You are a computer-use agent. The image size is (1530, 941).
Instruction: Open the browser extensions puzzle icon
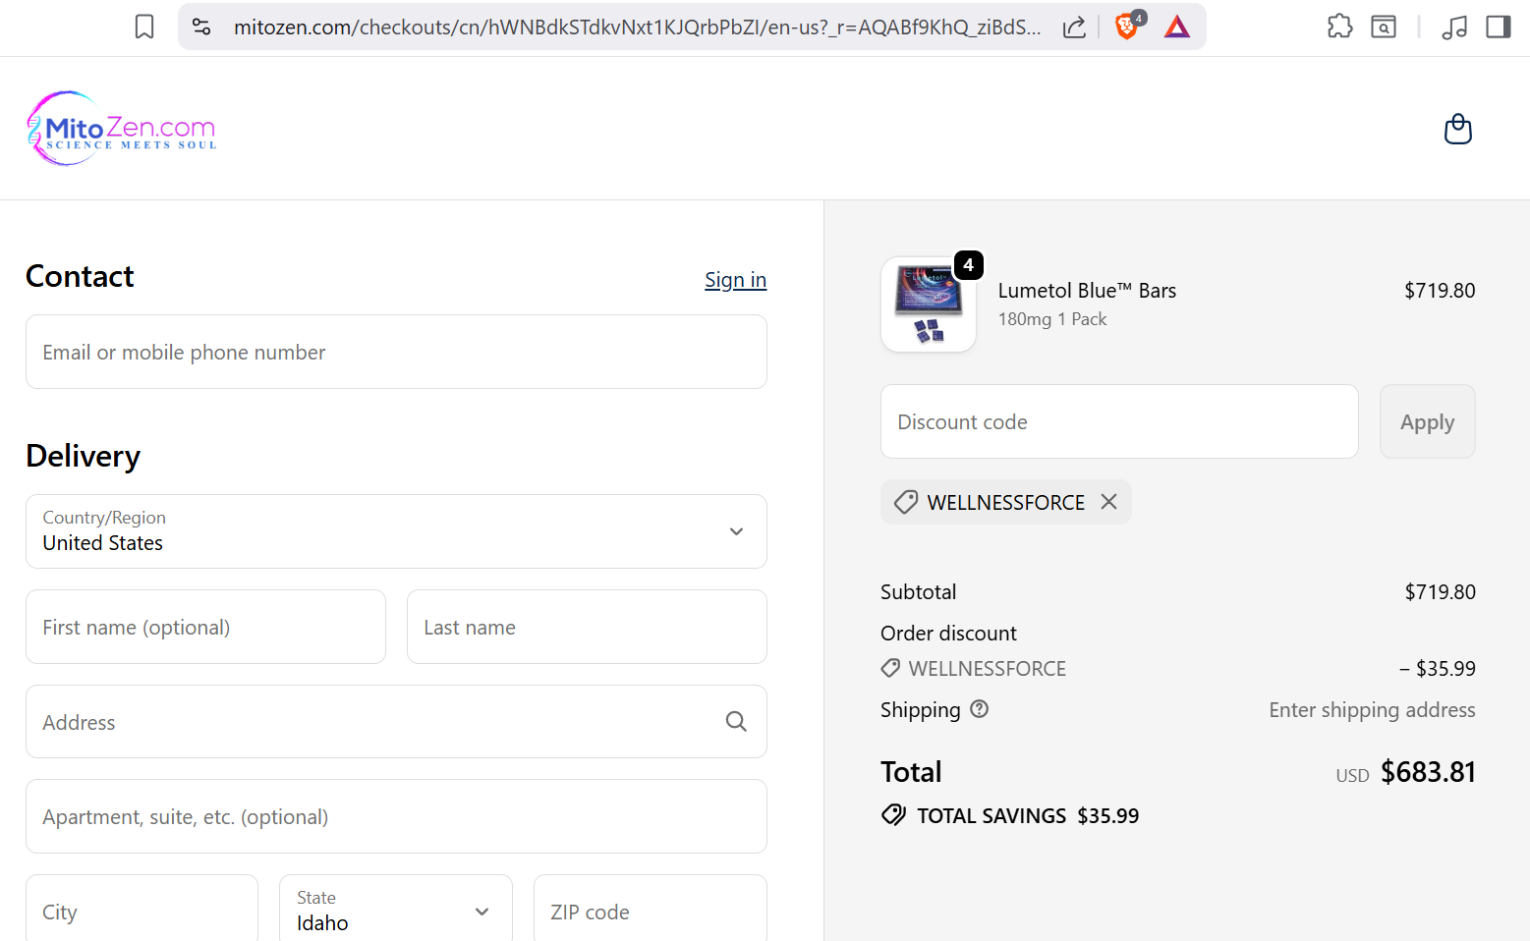pos(1339,27)
